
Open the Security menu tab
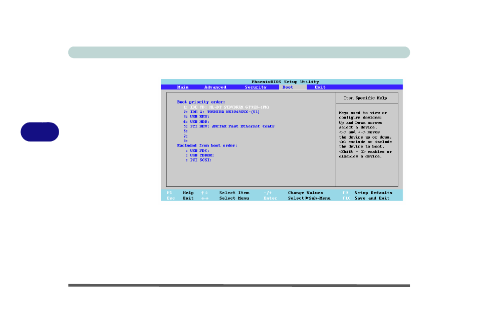pos(256,87)
